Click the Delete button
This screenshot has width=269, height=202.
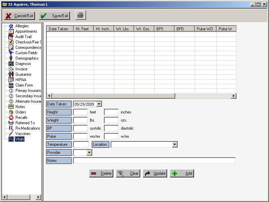click(x=101, y=173)
